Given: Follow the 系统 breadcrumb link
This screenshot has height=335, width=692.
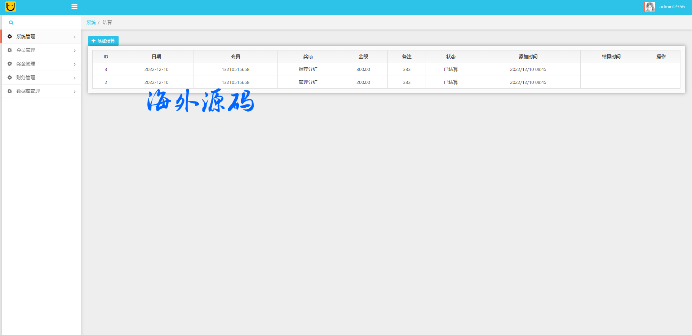Looking at the screenshot, I should click(91, 22).
